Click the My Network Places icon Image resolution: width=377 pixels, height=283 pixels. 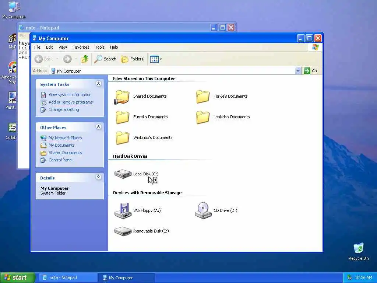[43, 138]
